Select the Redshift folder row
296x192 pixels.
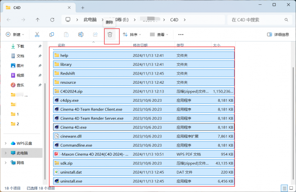pos(144,73)
